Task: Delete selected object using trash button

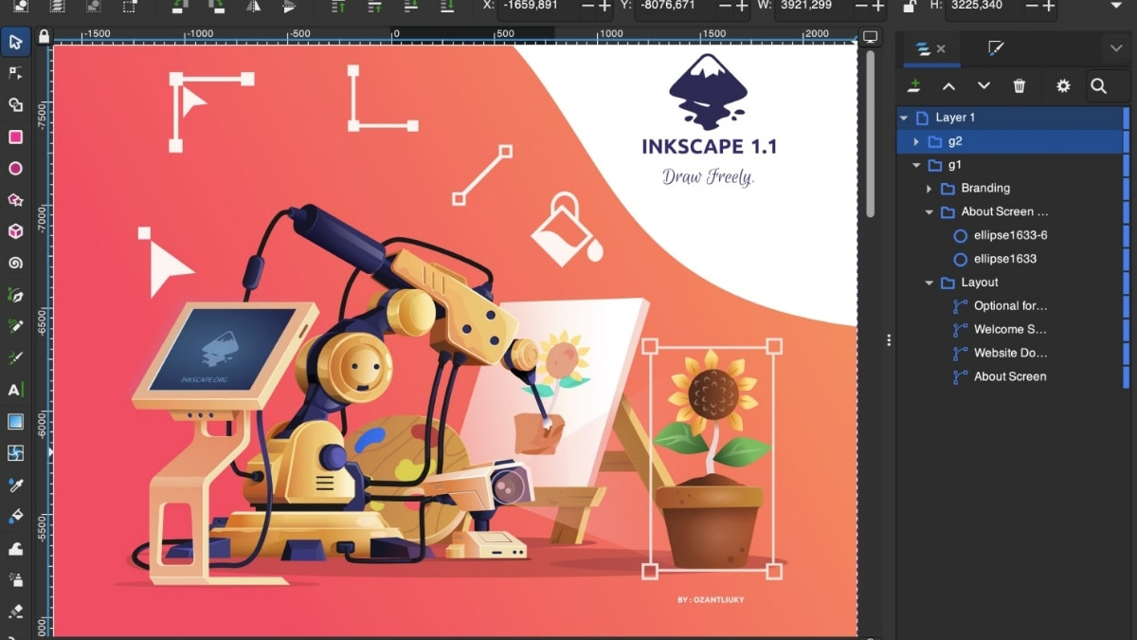Action: point(1019,85)
